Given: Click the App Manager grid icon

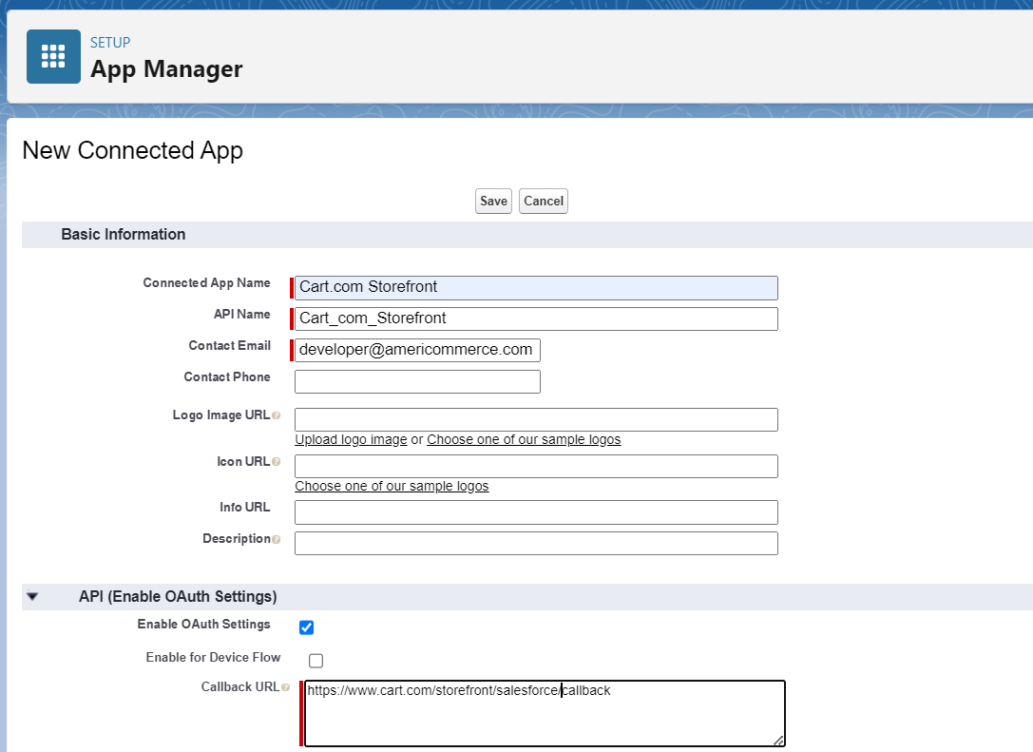Looking at the screenshot, I should 53,57.
